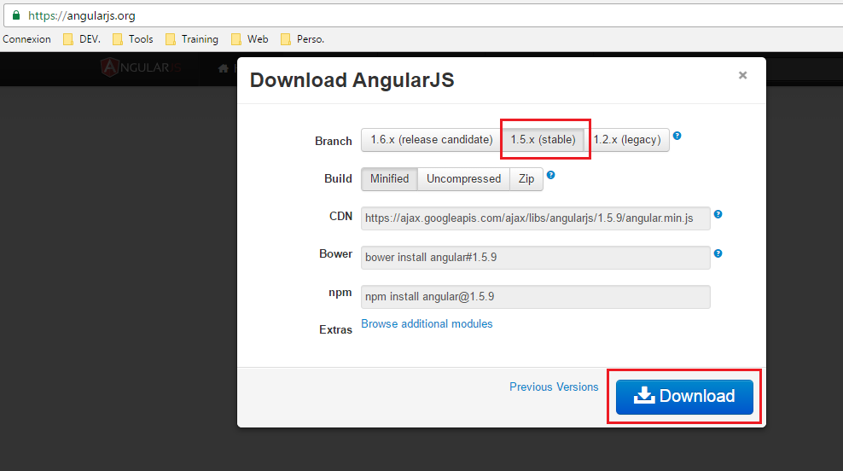843x471 pixels.
Task: Click the Branch help question icon
Action: click(x=677, y=136)
